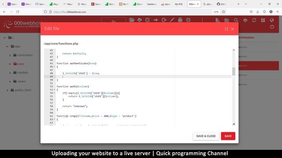Image resolution: width=282 pixels, height=158 pixels.
Task: Expand the controllers folder
Action: pyautogui.click(x=10, y=55)
